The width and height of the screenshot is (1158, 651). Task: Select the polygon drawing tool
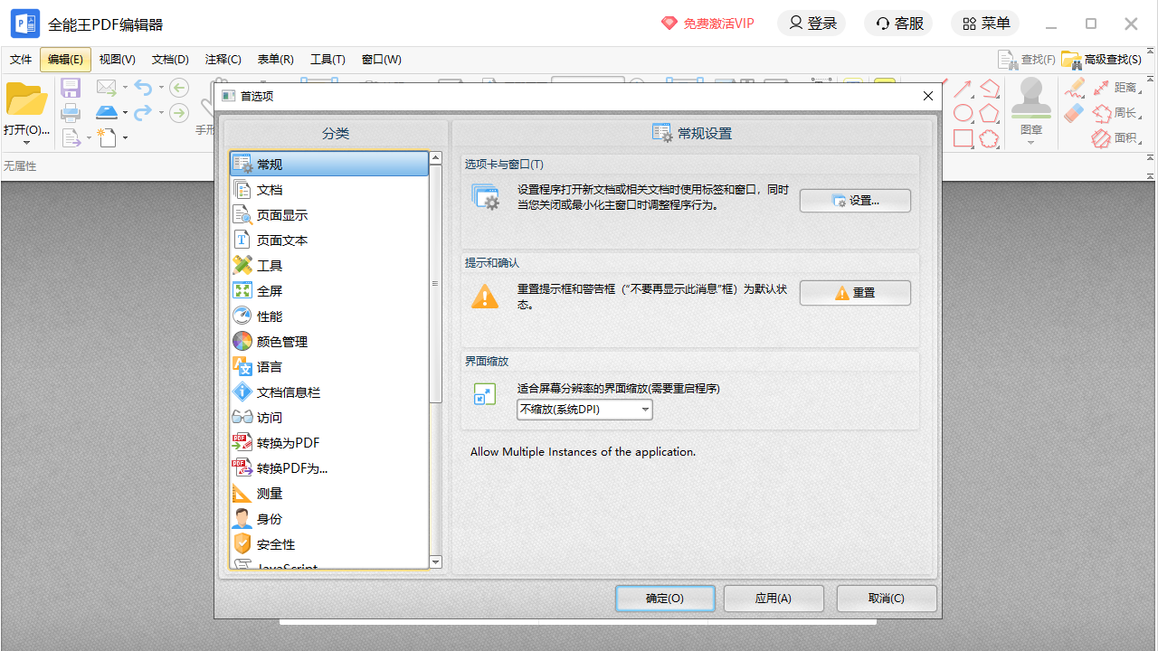tap(990, 112)
